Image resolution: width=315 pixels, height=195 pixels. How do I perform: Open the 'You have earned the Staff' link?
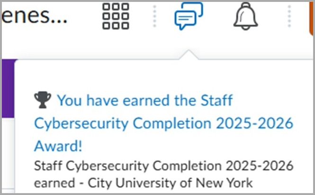(145, 101)
